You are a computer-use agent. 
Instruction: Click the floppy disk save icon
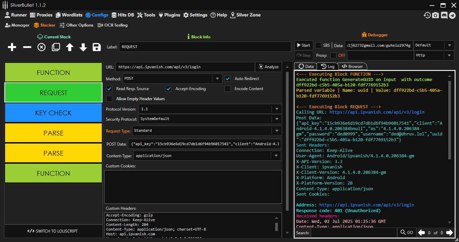point(97,47)
